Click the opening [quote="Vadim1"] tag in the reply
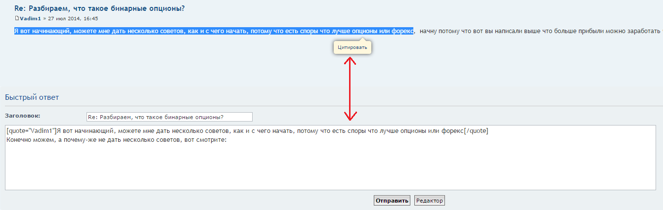 tap(31, 131)
